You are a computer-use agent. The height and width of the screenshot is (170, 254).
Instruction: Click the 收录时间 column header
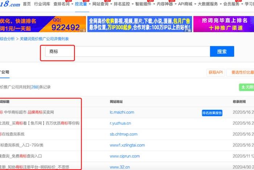239,102
